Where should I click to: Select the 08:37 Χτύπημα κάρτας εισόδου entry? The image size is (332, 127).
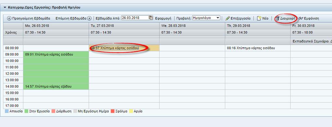[115, 48]
